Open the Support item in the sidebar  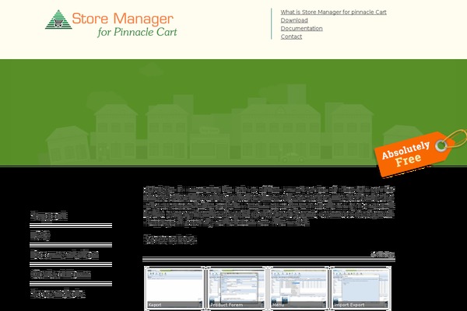pos(49,216)
